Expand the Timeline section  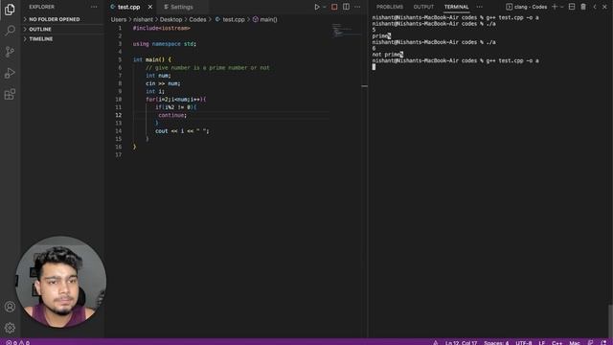[62, 38]
